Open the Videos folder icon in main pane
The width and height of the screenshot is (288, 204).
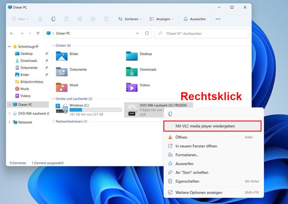point(132,87)
